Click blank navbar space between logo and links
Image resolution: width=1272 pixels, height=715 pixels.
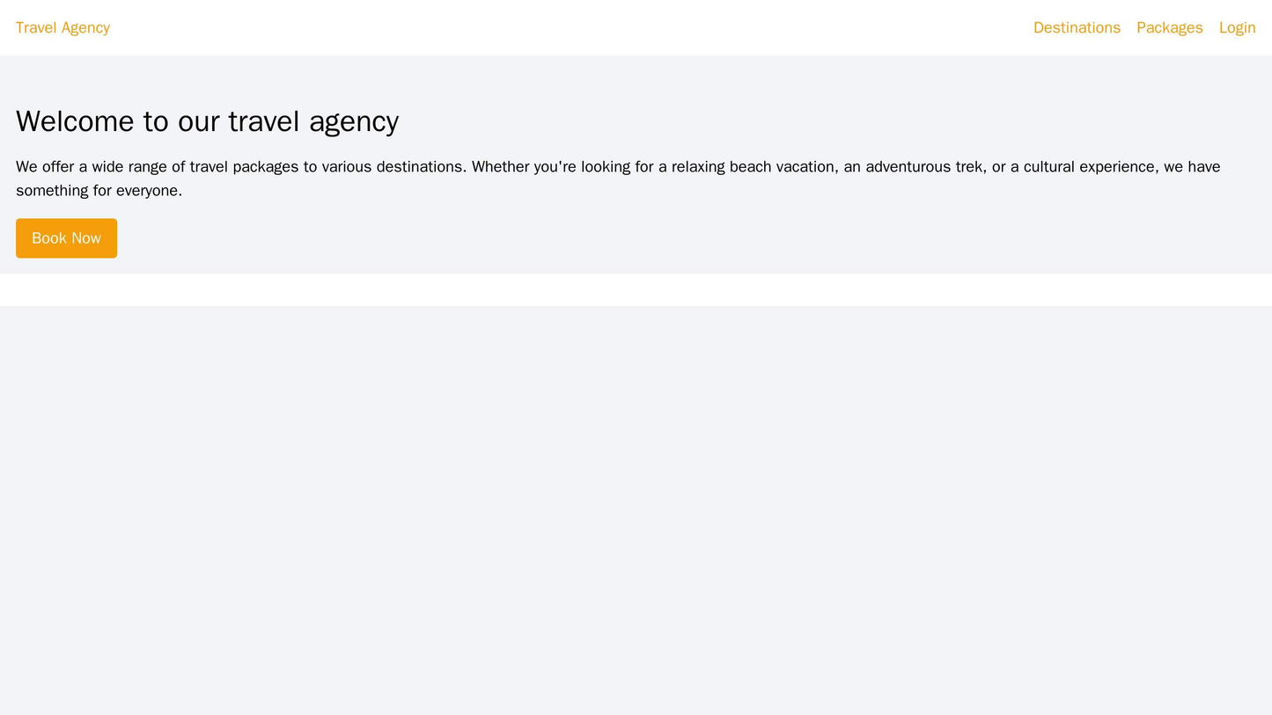[x=572, y=28]
